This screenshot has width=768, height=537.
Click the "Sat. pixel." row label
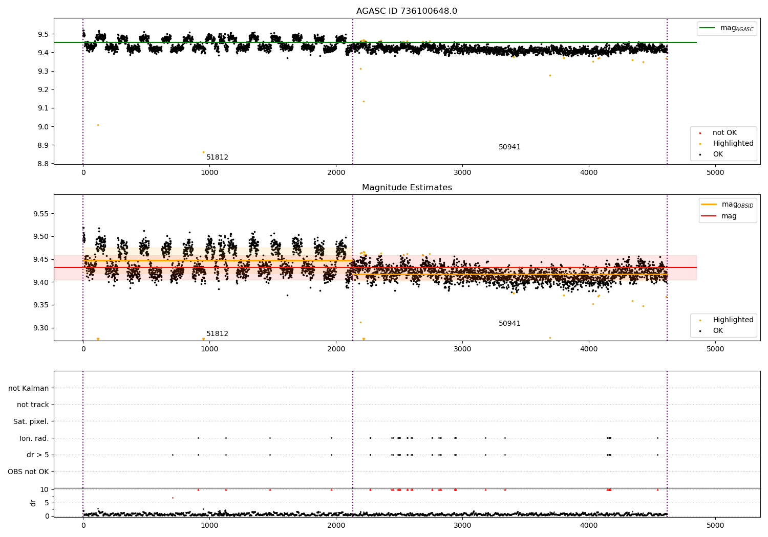point(31,422)
